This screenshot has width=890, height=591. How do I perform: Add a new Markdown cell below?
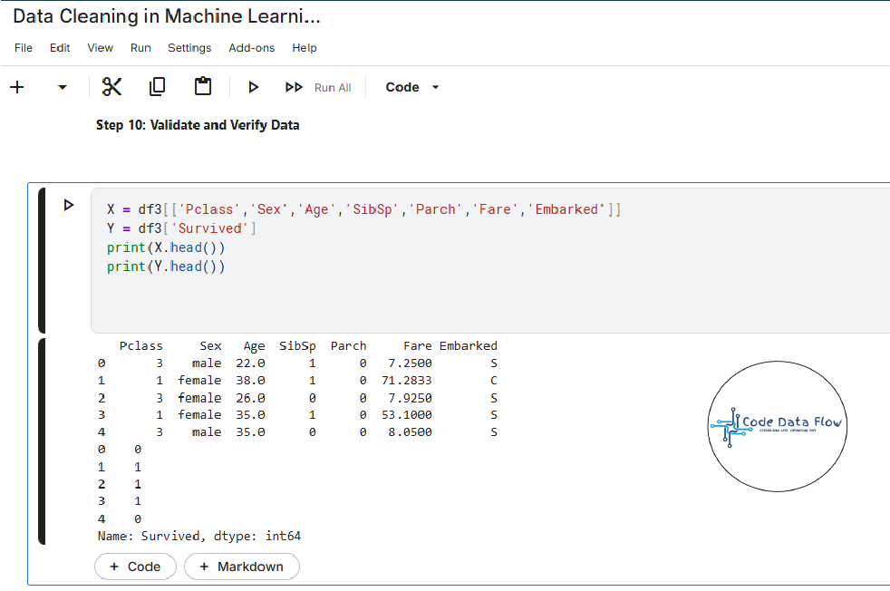[x=241, y=567]
